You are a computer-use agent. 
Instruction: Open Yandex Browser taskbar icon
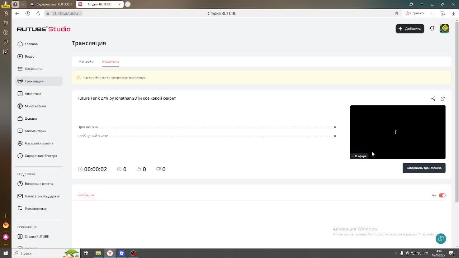click(x=110, y=253)
